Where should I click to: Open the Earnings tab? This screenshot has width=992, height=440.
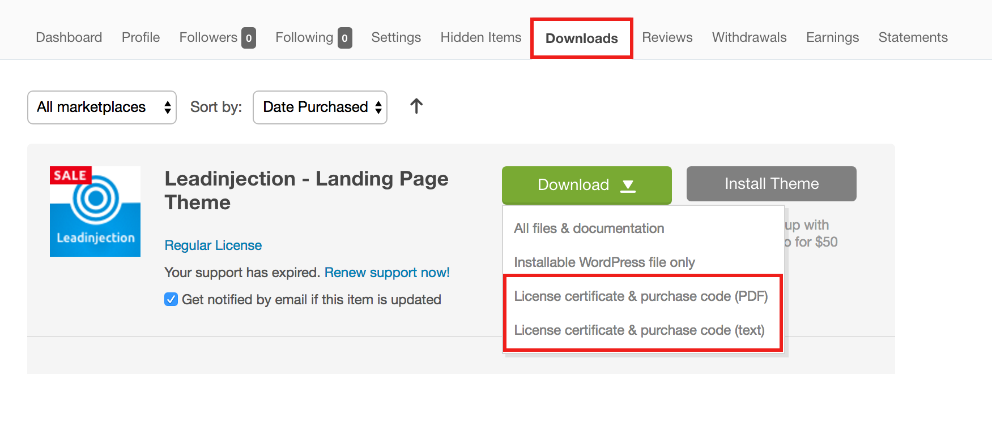(833, 37)
